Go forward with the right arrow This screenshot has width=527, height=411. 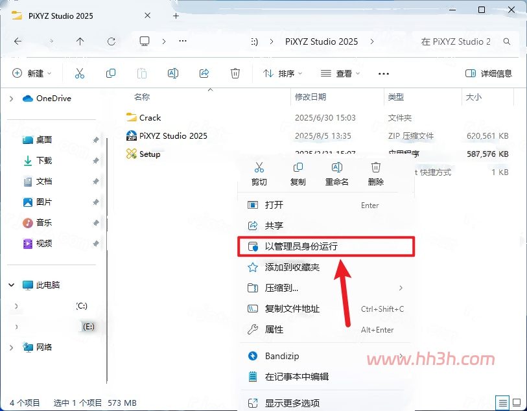[x=51, y=41]
